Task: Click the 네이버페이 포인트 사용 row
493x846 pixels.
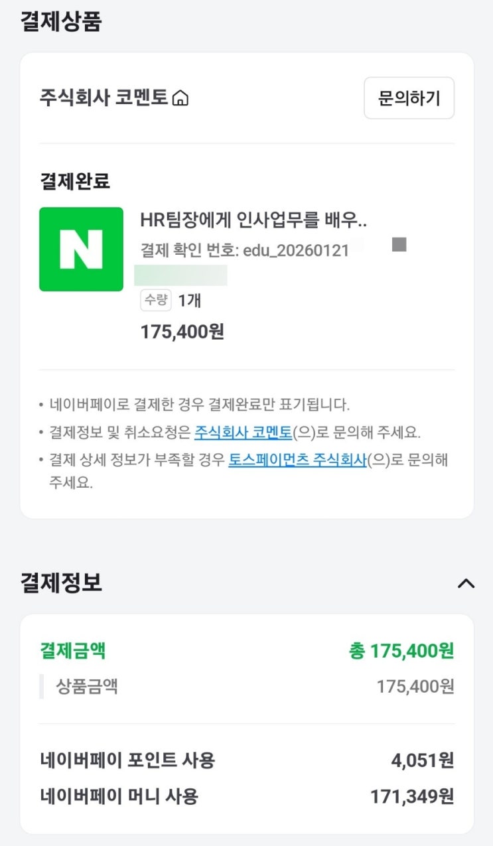Action: (x=127, y=760)
